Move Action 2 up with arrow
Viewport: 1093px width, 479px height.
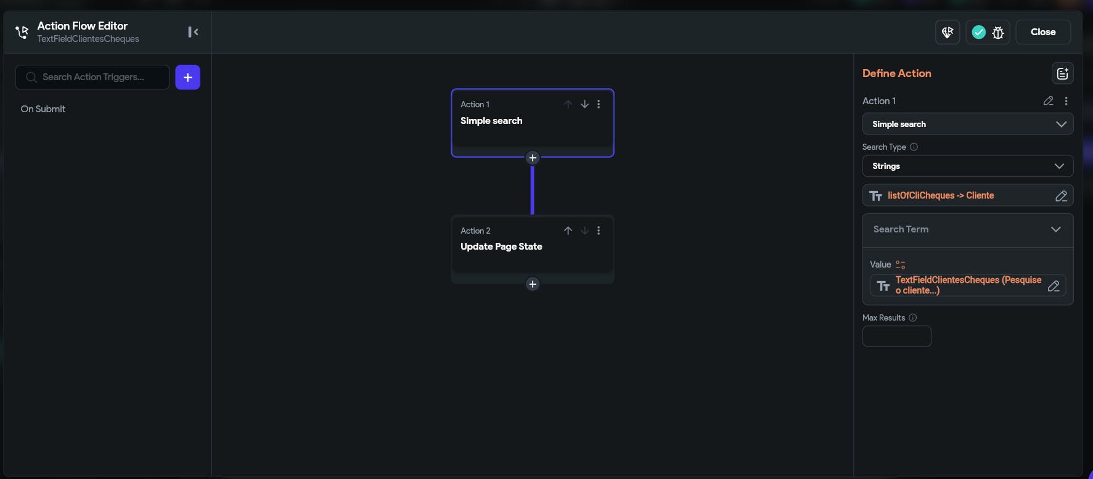568,231
